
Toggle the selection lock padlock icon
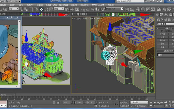(54, 102)
